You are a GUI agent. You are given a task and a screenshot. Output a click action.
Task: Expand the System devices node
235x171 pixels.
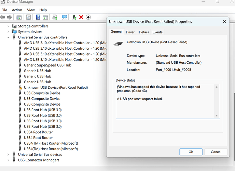tap(8, 32)
